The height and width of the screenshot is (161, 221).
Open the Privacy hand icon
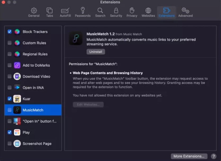[132, 10]
